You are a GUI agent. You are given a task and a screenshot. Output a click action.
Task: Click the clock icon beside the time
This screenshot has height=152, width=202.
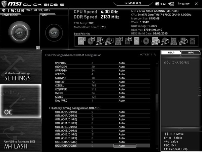coord(4,10)
